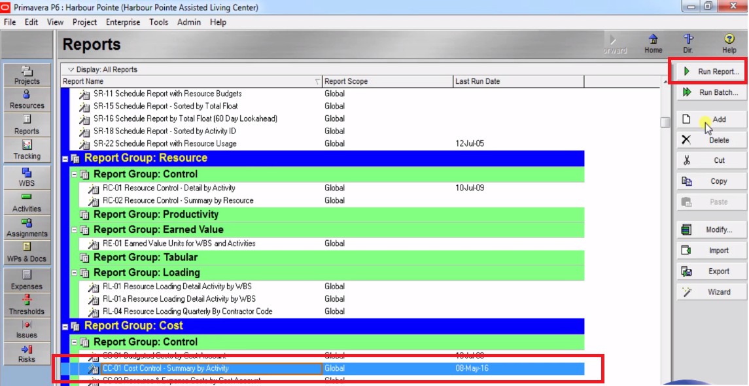View project Risks

[26, 352]
